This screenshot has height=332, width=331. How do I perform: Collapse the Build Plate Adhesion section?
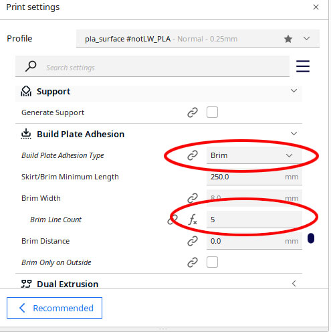(294, 134)
